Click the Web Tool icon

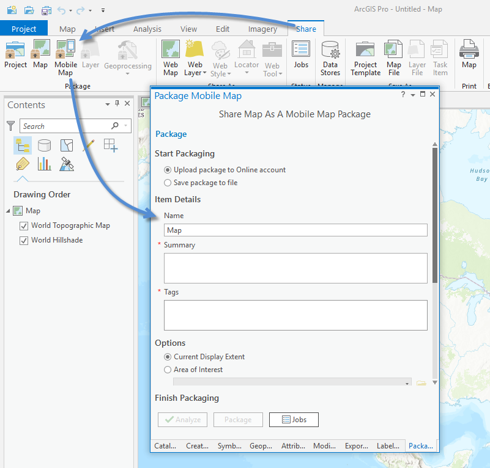(x=272, y=50)
